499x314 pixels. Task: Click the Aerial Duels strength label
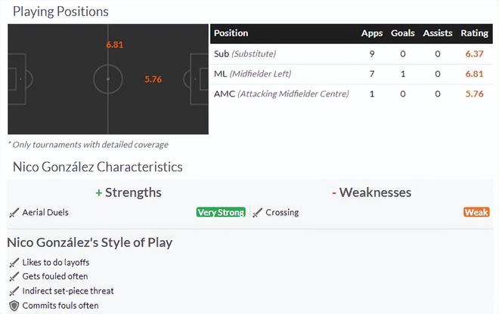pyautogui.click(x=45, y=213)
